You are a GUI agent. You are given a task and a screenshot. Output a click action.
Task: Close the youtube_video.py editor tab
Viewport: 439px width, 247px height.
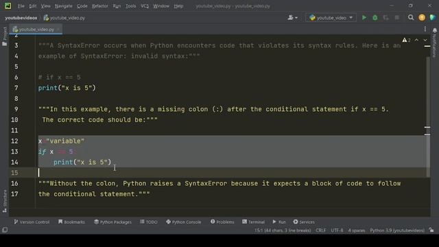tap(58, 30)
